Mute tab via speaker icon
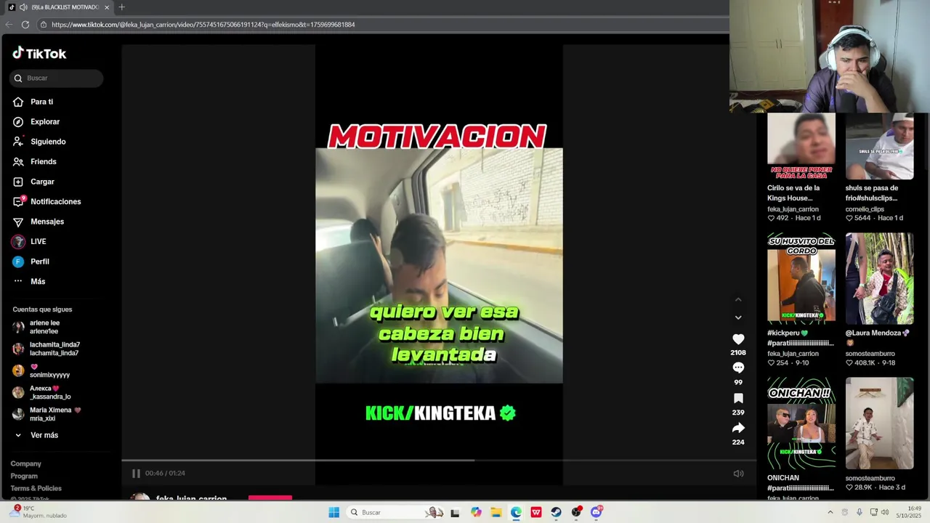The image size is (930, 523). coord(23,7)
